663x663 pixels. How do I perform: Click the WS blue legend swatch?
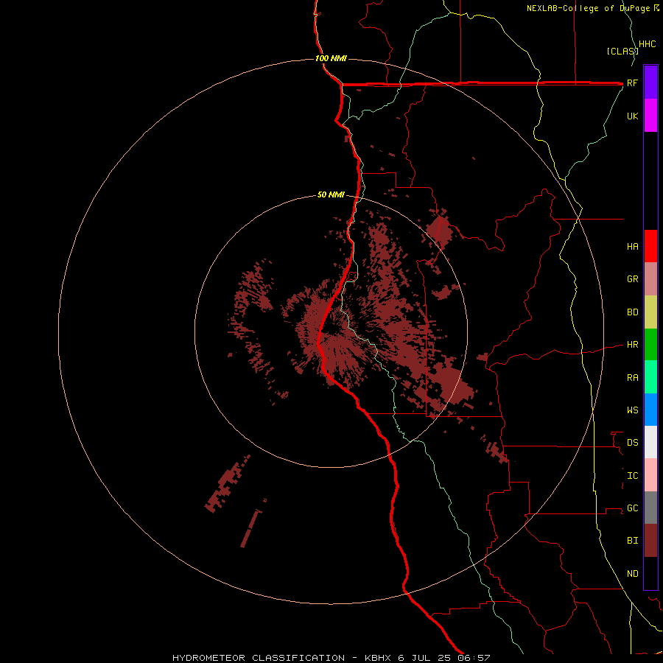[650, 410]
